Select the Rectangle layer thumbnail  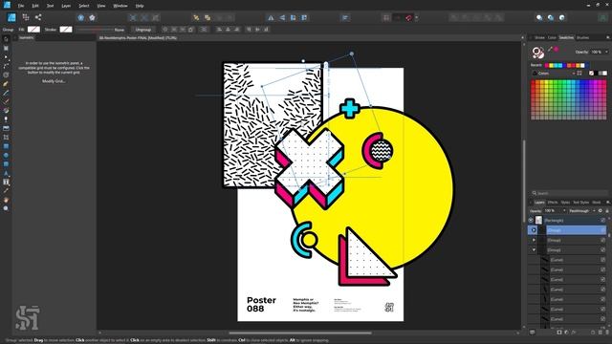pyautogui.click(x=538, y=221)
